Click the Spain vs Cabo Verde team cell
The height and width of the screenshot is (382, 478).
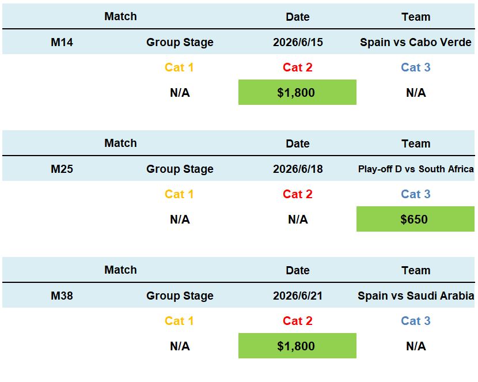[415, 42]
